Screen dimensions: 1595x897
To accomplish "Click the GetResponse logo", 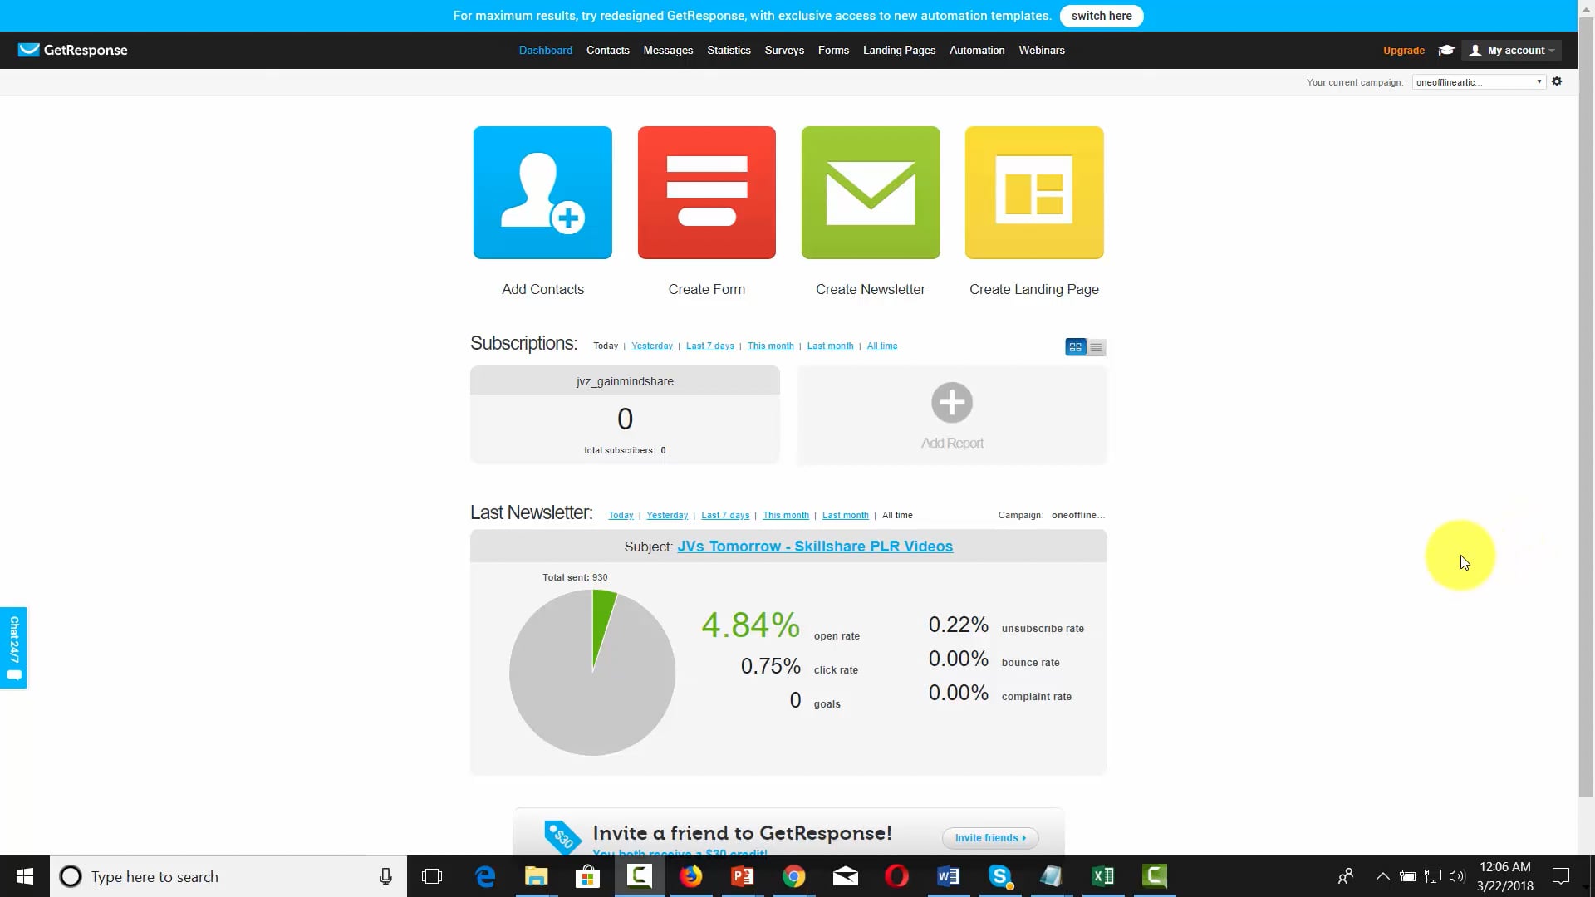I will pyautogui.click(x=73, y=50).
